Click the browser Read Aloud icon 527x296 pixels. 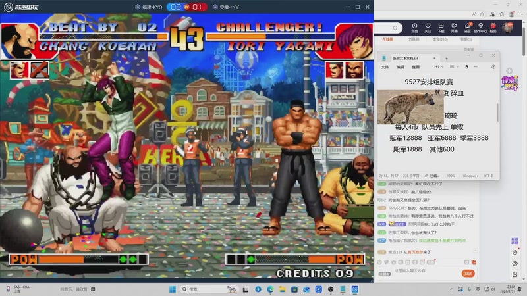(474, 14)
